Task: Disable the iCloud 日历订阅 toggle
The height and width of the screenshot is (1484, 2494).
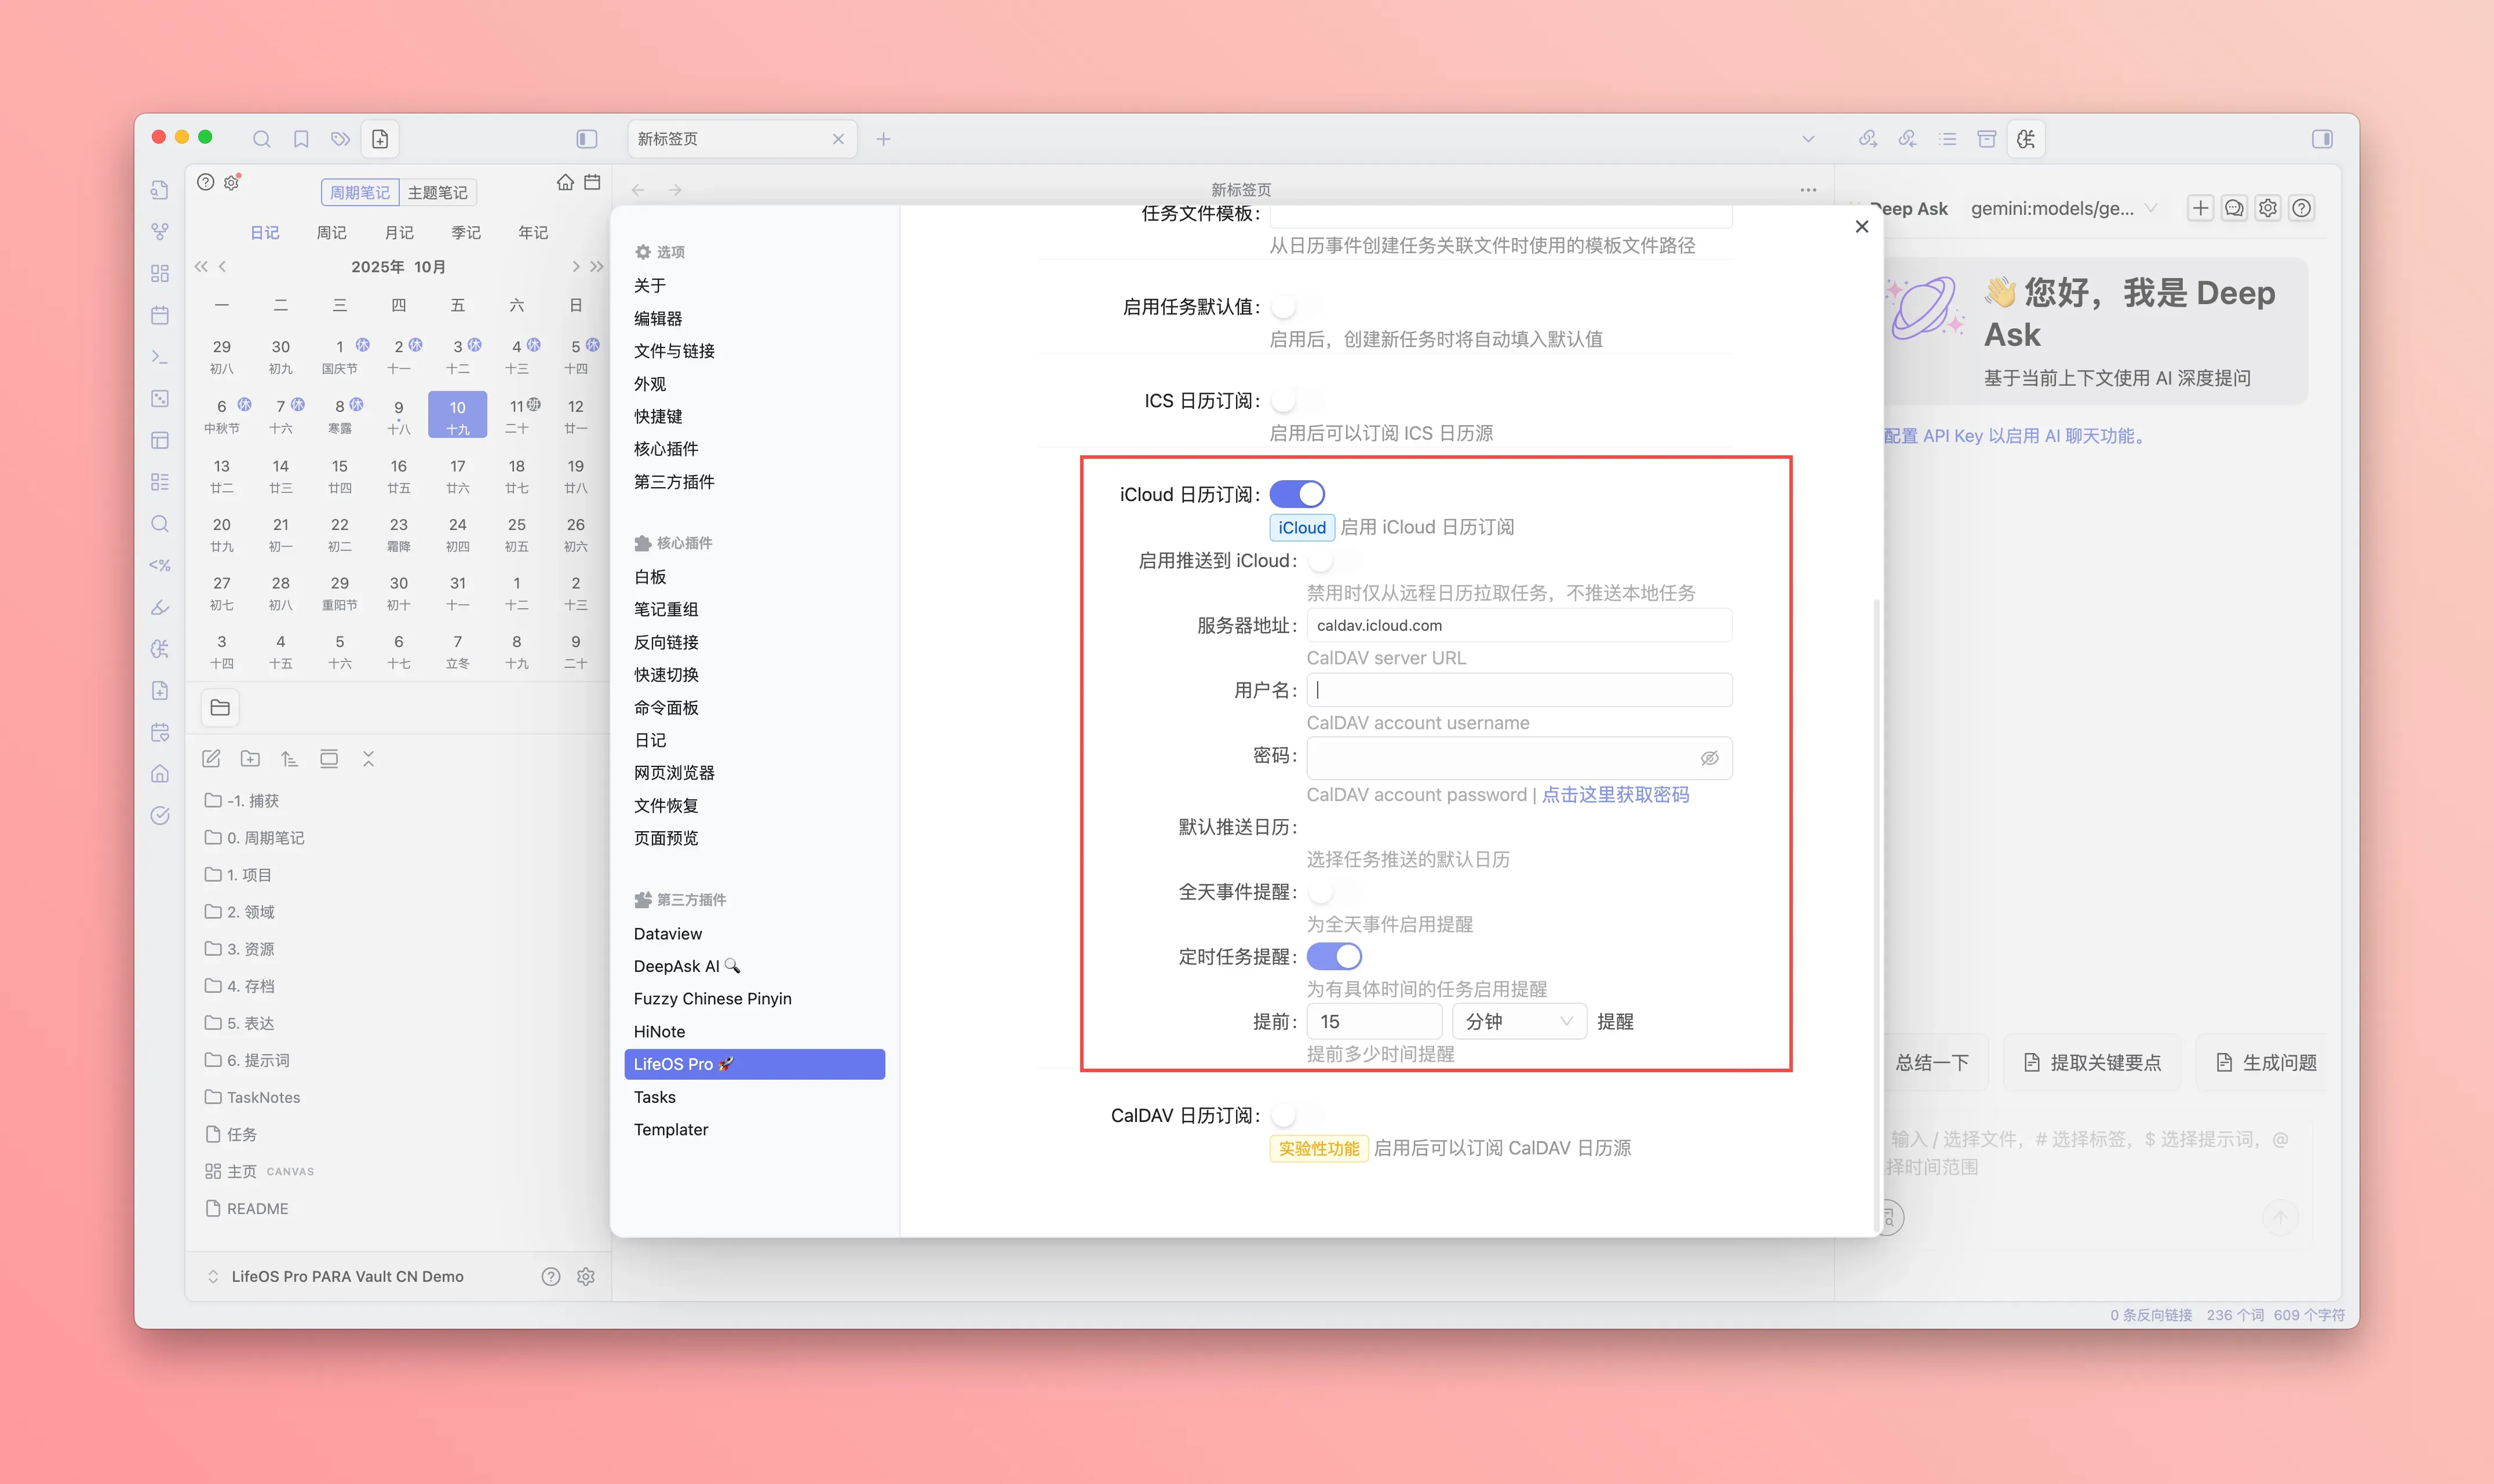Action: (1296, 494)
